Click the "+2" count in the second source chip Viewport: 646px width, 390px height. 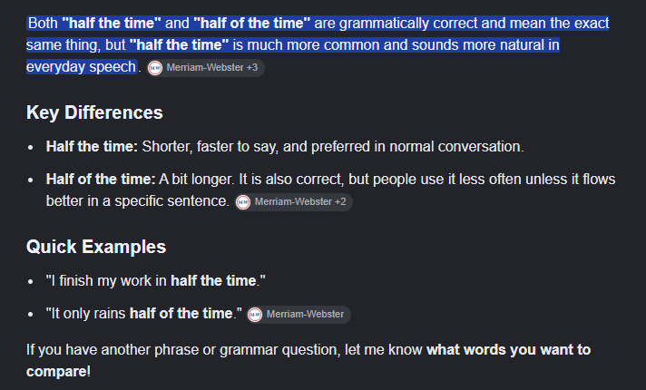pyautogui.click(x=340, y=201)
